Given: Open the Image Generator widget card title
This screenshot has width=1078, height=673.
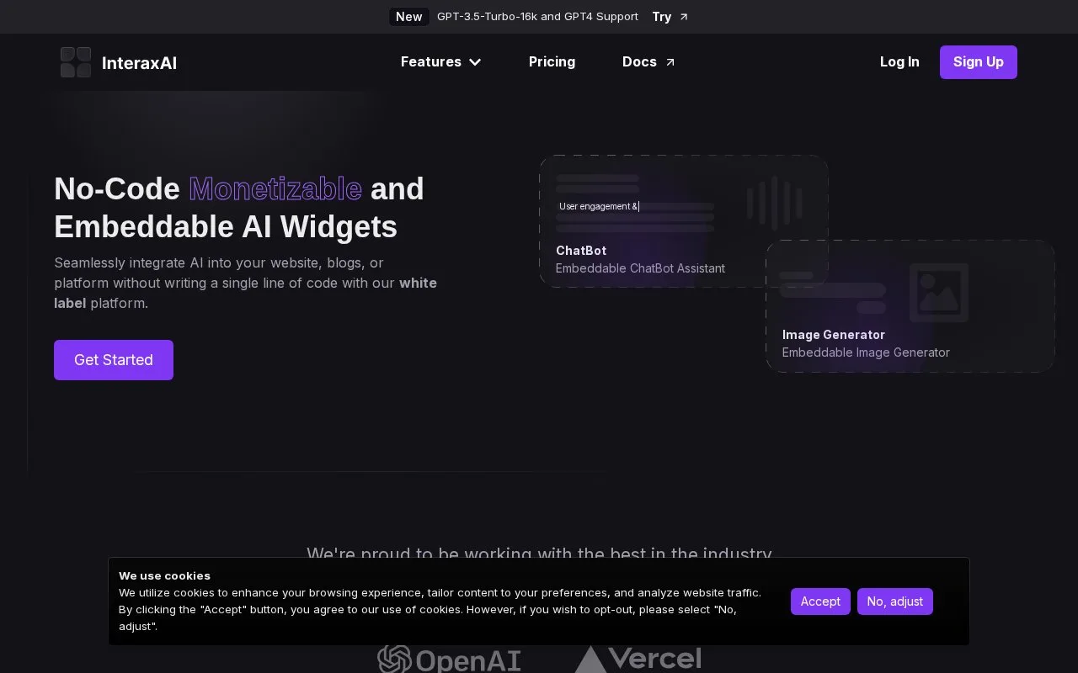Looking at the screenshot, I should [x=834, y=335].
